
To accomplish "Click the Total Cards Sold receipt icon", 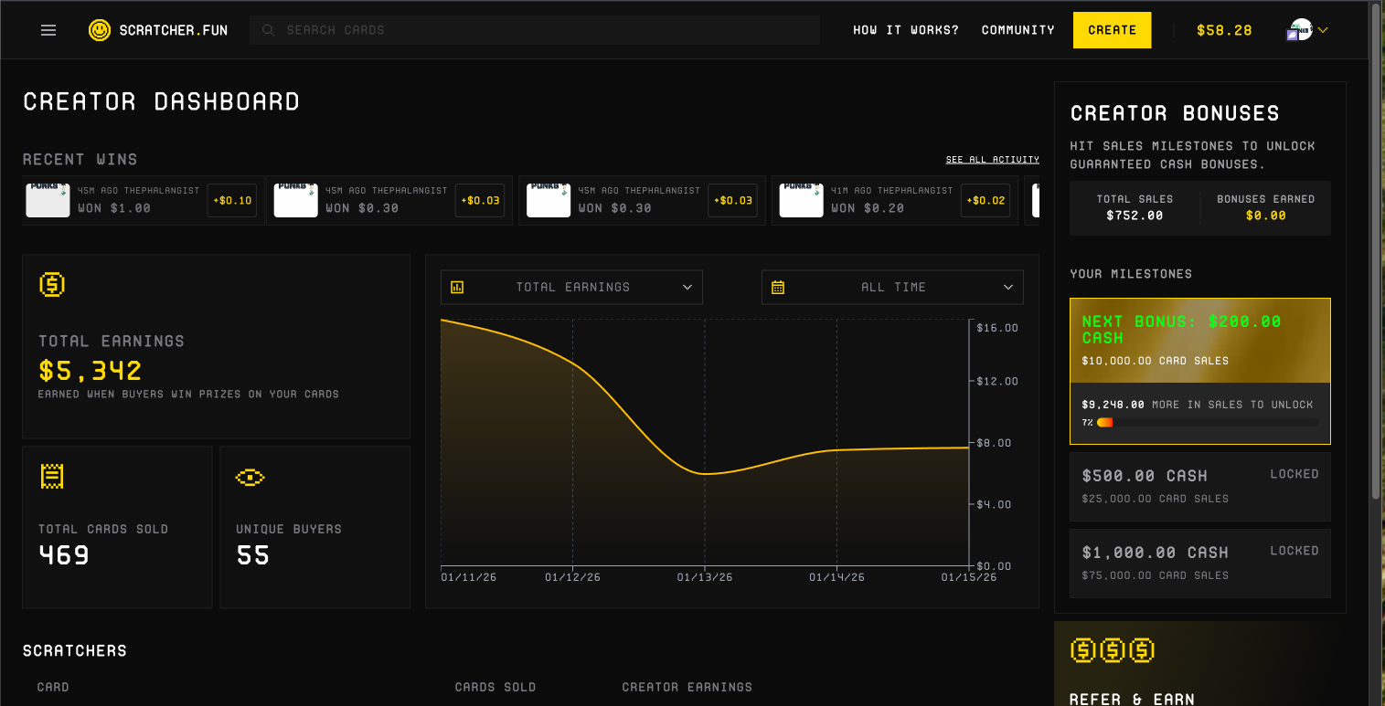I will [x=52, y=476].
